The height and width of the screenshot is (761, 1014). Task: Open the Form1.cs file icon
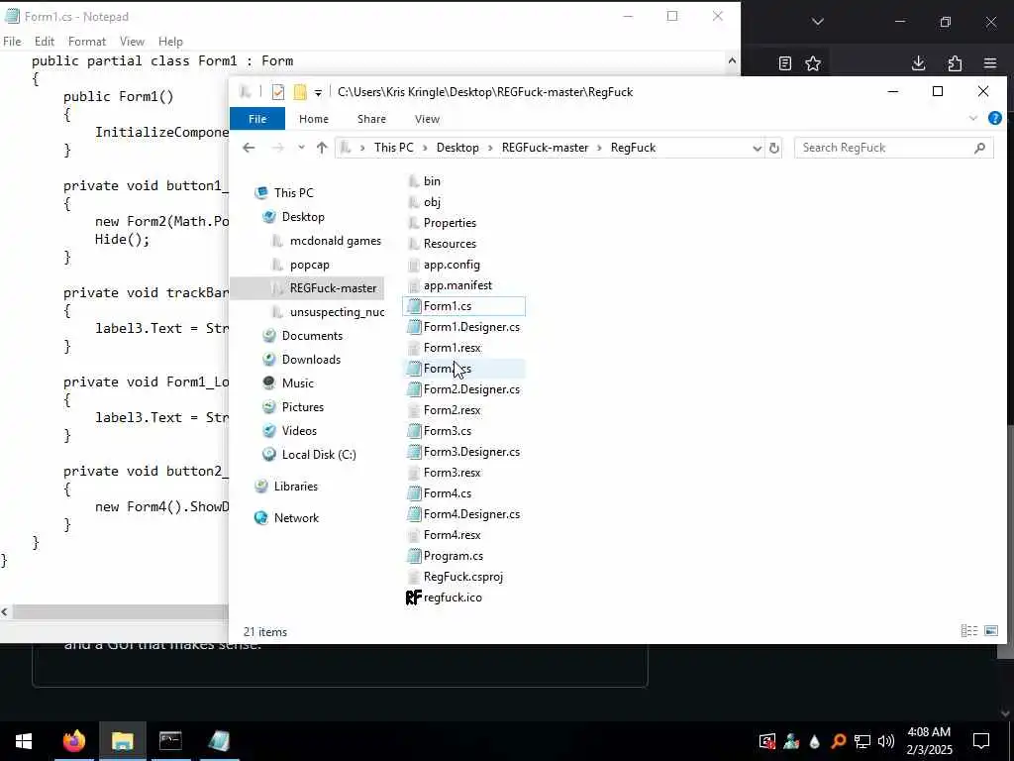pyautogui.click(x=414, y=306)
